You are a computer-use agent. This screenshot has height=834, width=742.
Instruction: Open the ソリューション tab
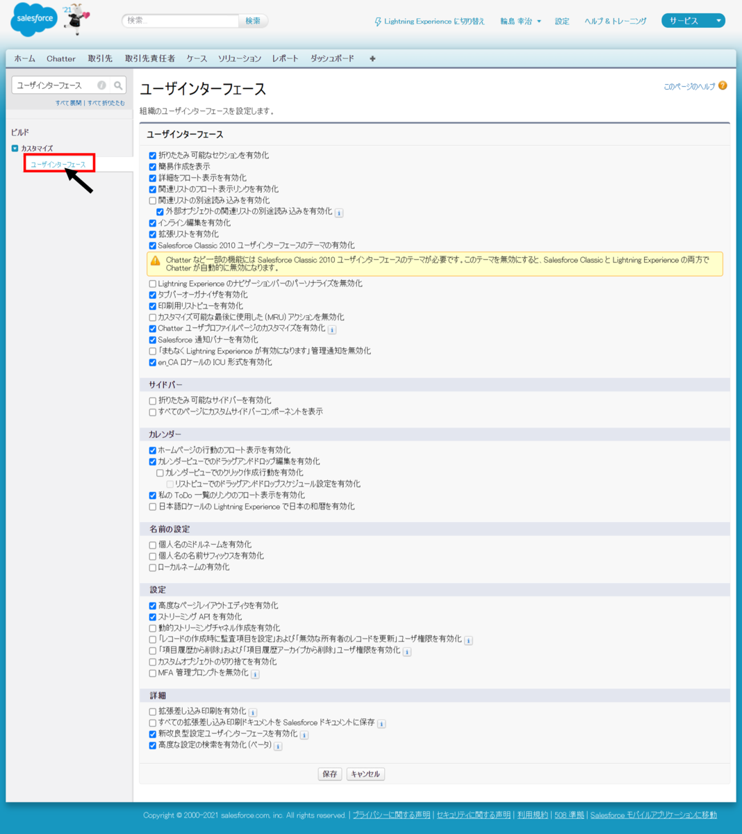point(240,59)
